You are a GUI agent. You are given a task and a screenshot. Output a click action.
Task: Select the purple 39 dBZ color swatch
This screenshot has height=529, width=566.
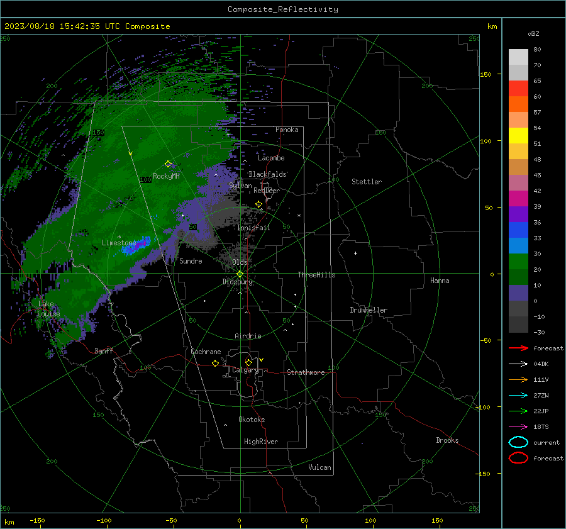click(x=518, y=214)
